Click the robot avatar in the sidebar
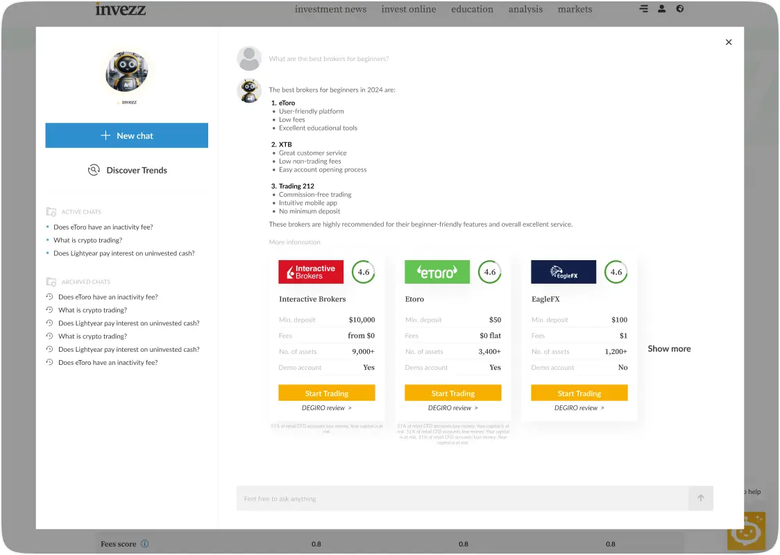Image resolution: width=780 pixels, height=555 pixels. (x=126, y=71)
